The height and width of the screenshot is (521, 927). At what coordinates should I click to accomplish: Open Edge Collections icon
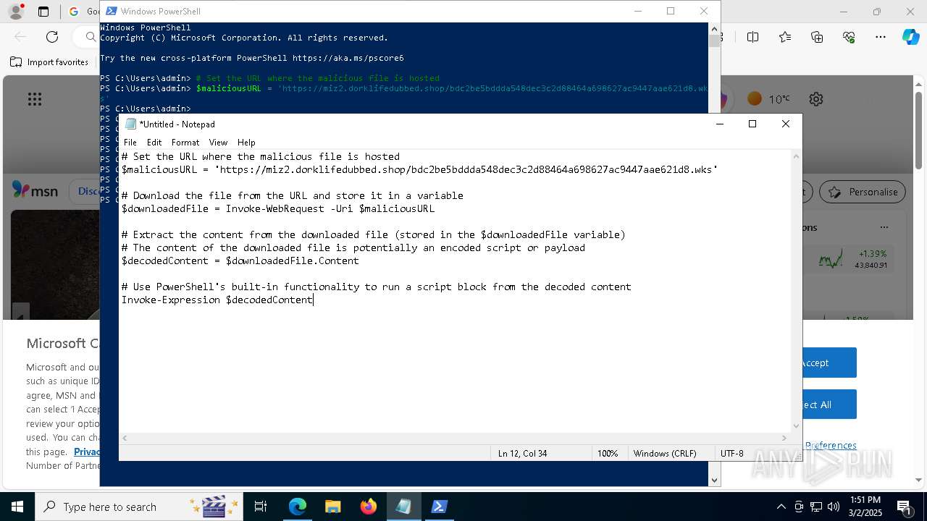(817, 37)
